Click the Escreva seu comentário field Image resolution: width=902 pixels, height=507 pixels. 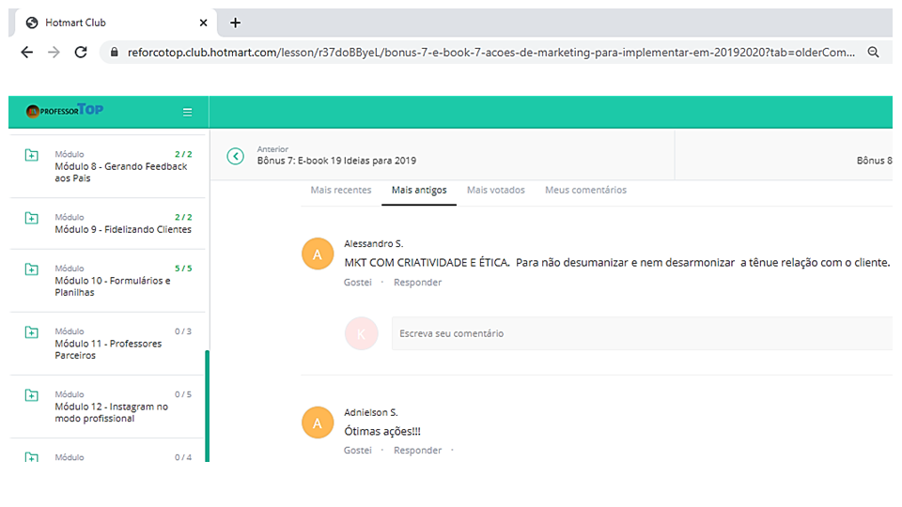642,333
